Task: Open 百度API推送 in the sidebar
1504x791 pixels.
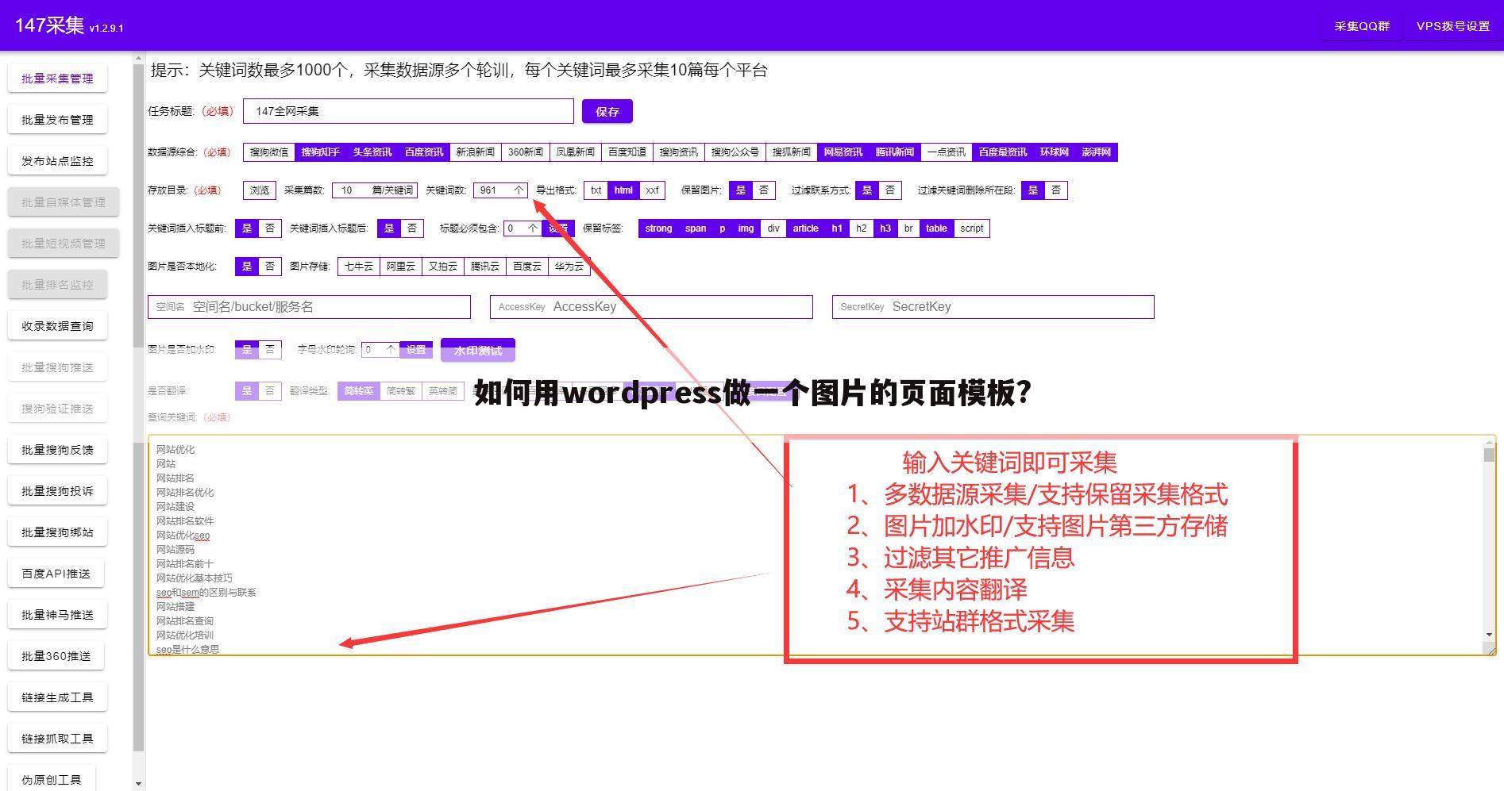Action: pos(56,573)
